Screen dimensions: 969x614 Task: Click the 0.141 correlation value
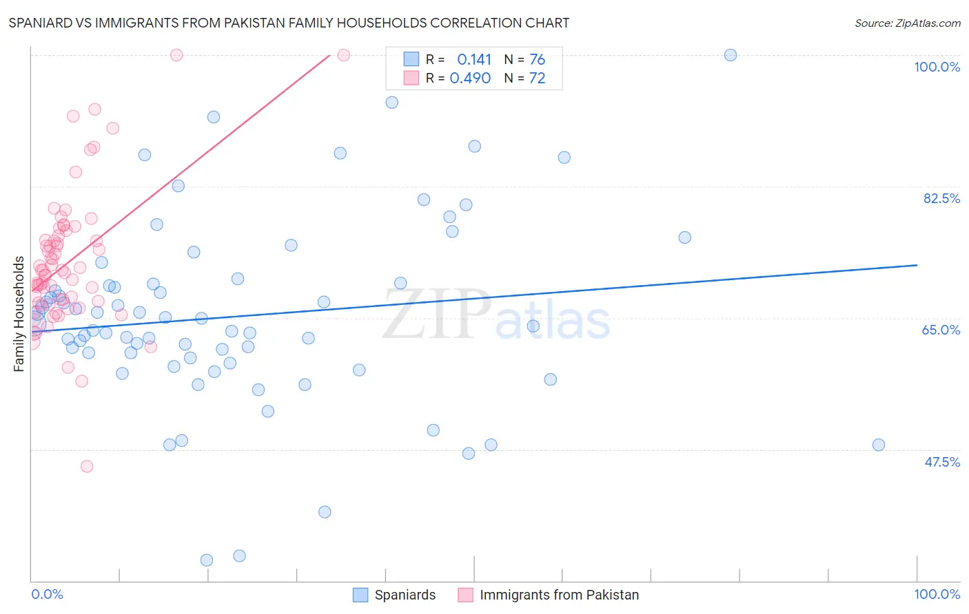pos(474,59)
